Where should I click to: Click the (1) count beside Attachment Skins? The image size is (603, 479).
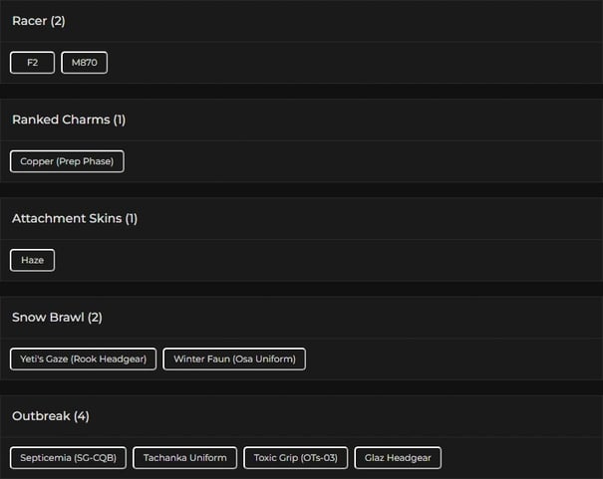pyautogui.click(x=132, y=218)
